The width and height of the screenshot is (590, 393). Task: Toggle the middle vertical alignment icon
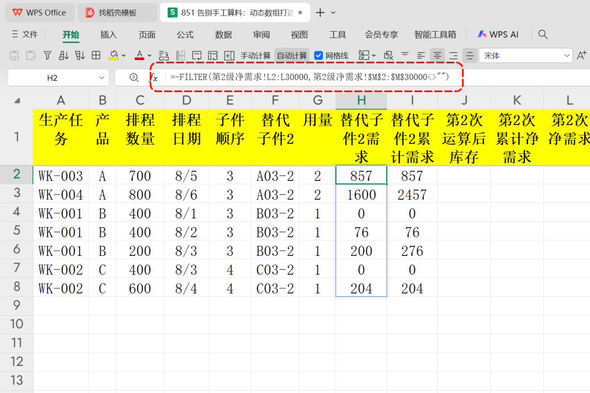click(470, 56)
